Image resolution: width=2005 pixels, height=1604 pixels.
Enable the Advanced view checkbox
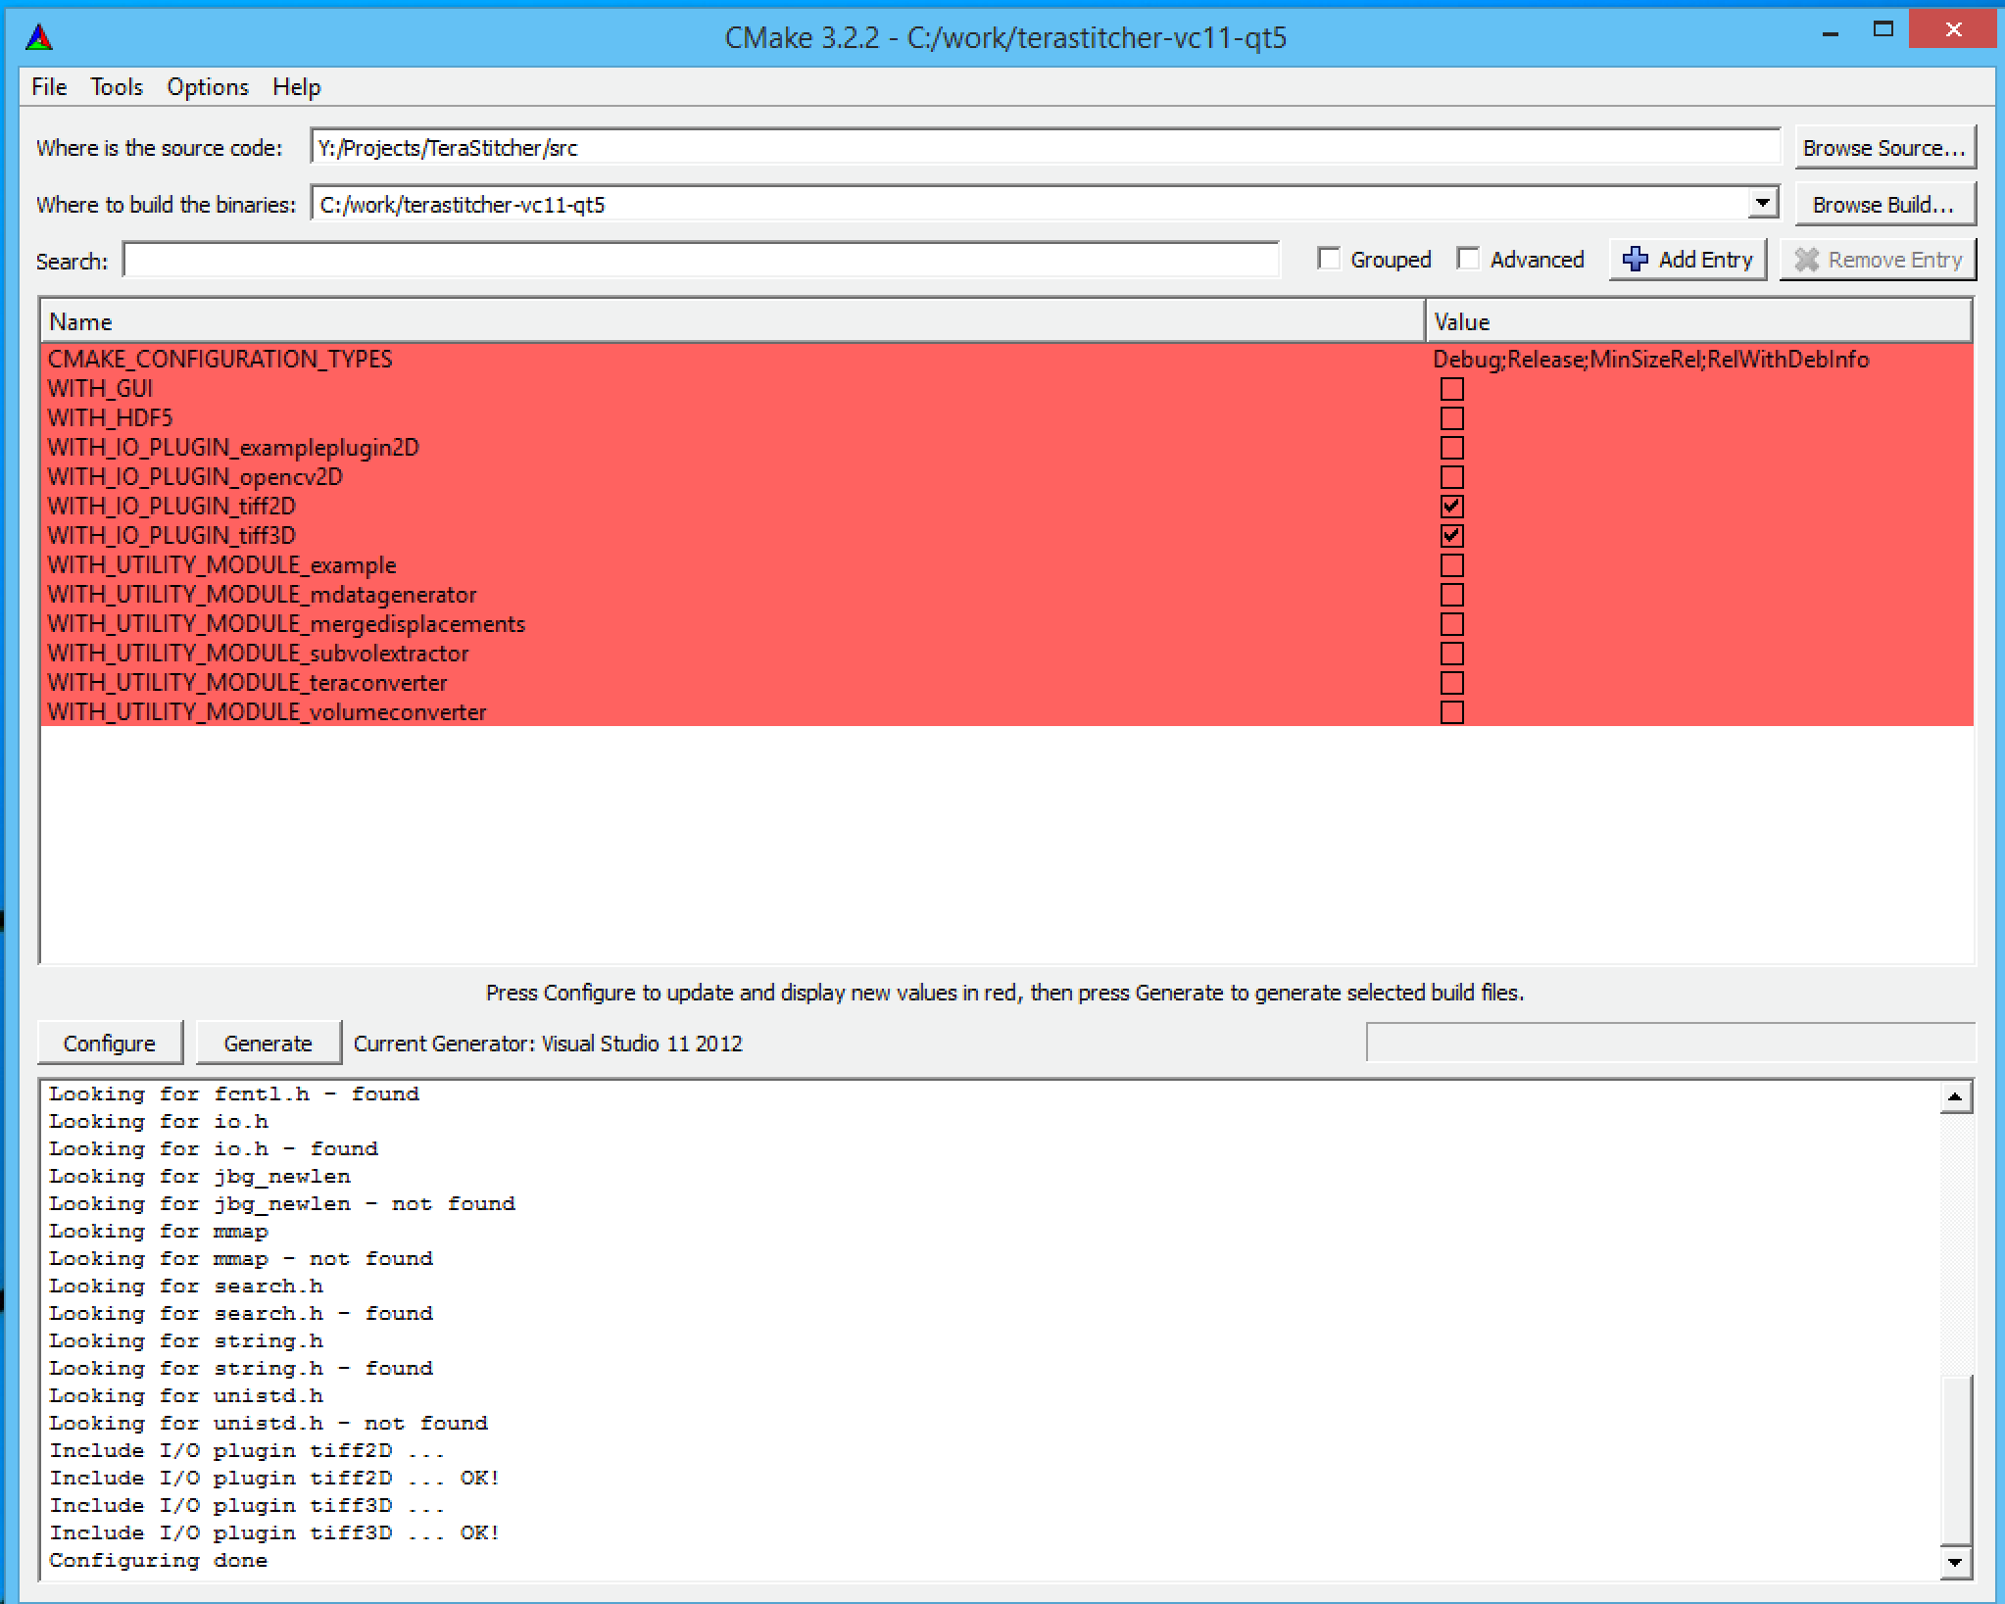[x=1468, y=259]
